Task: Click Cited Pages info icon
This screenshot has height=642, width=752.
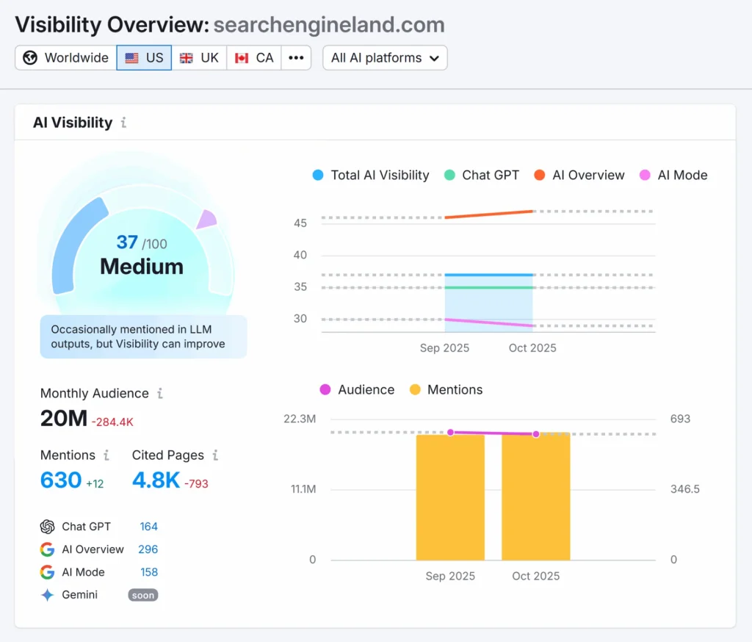Action: 215,455
